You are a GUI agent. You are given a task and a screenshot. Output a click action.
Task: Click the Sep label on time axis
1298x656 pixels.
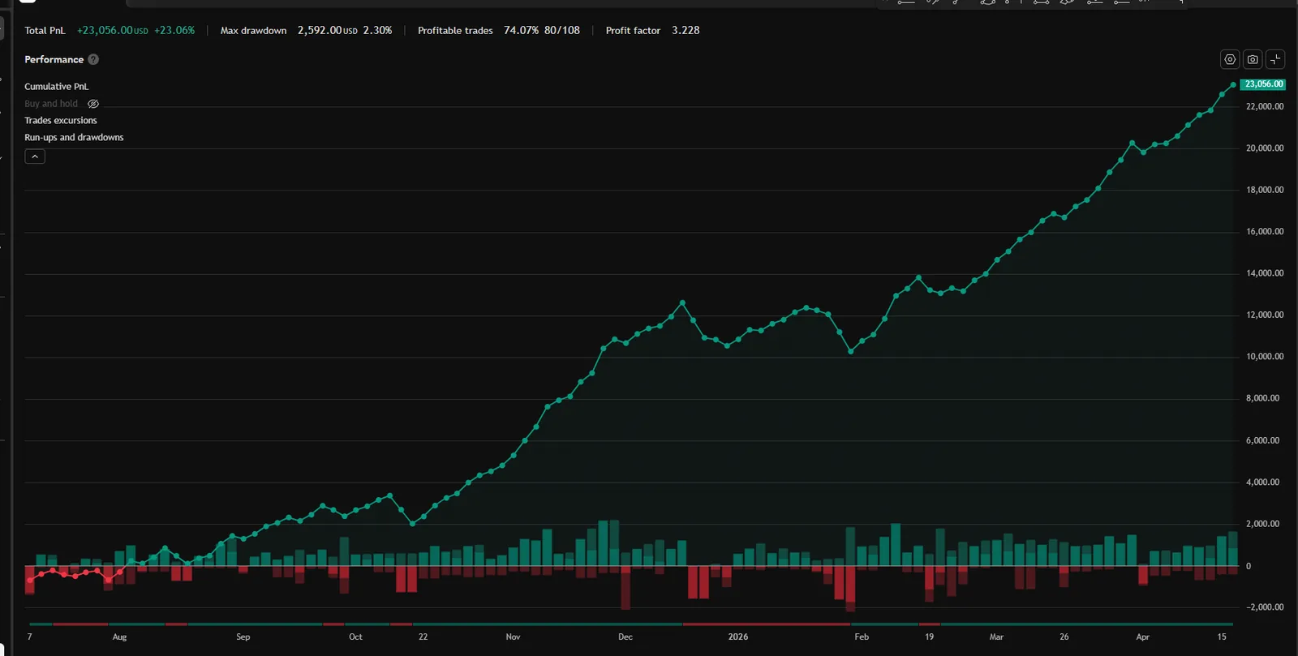(x=243, y=637)
